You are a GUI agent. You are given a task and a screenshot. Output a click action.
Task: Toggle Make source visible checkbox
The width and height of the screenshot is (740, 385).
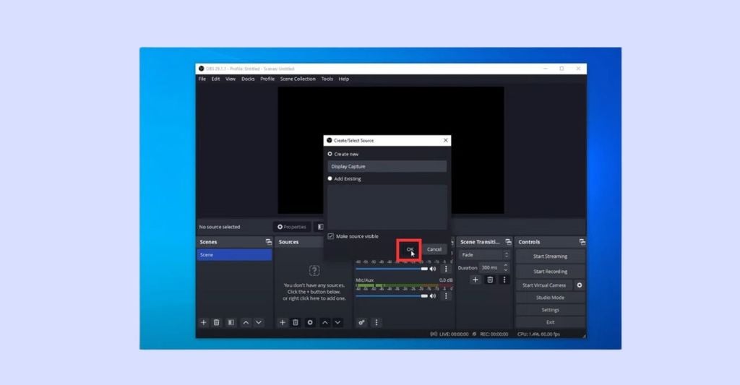click(331, 236)
